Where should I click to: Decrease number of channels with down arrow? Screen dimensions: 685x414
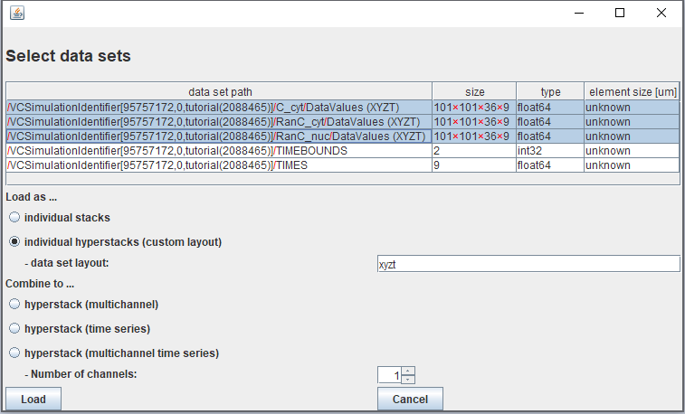click(408, 380)
